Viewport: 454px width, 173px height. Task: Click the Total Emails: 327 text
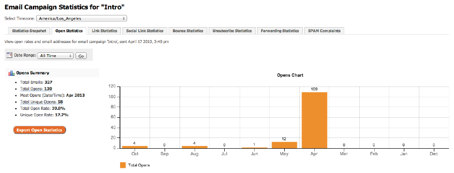(x=36, y=82)
